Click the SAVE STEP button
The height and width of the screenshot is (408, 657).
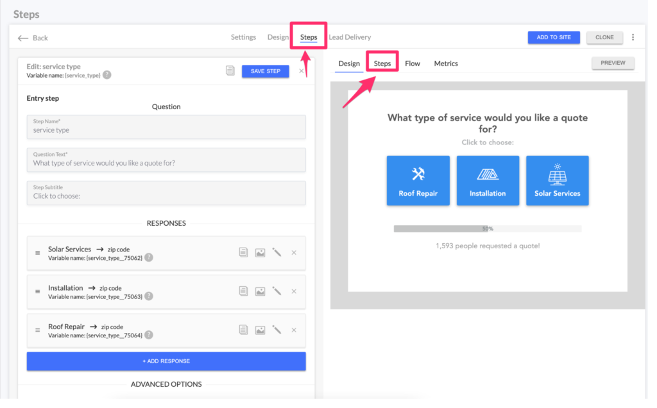[x=265, y=71]
